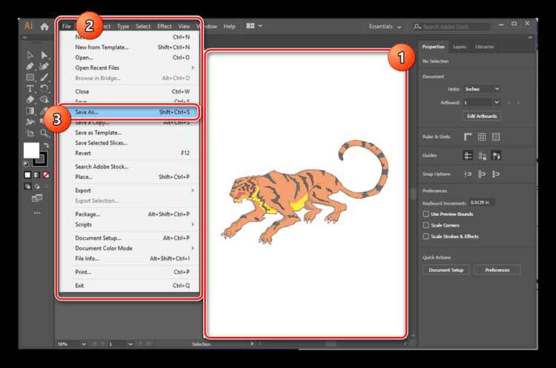The width and height of the screenshot is (556, 368).
Task: Toggle Show Guides icon
Action: 468,155
